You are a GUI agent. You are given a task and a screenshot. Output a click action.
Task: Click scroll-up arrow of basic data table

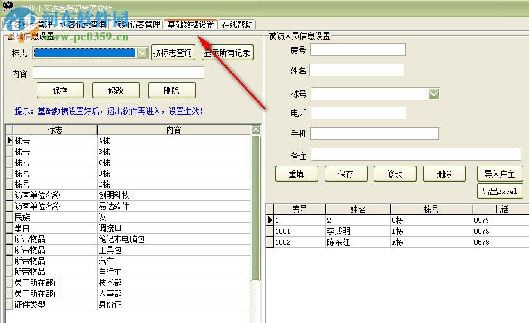pyautogui.click(x=256, y=130)
